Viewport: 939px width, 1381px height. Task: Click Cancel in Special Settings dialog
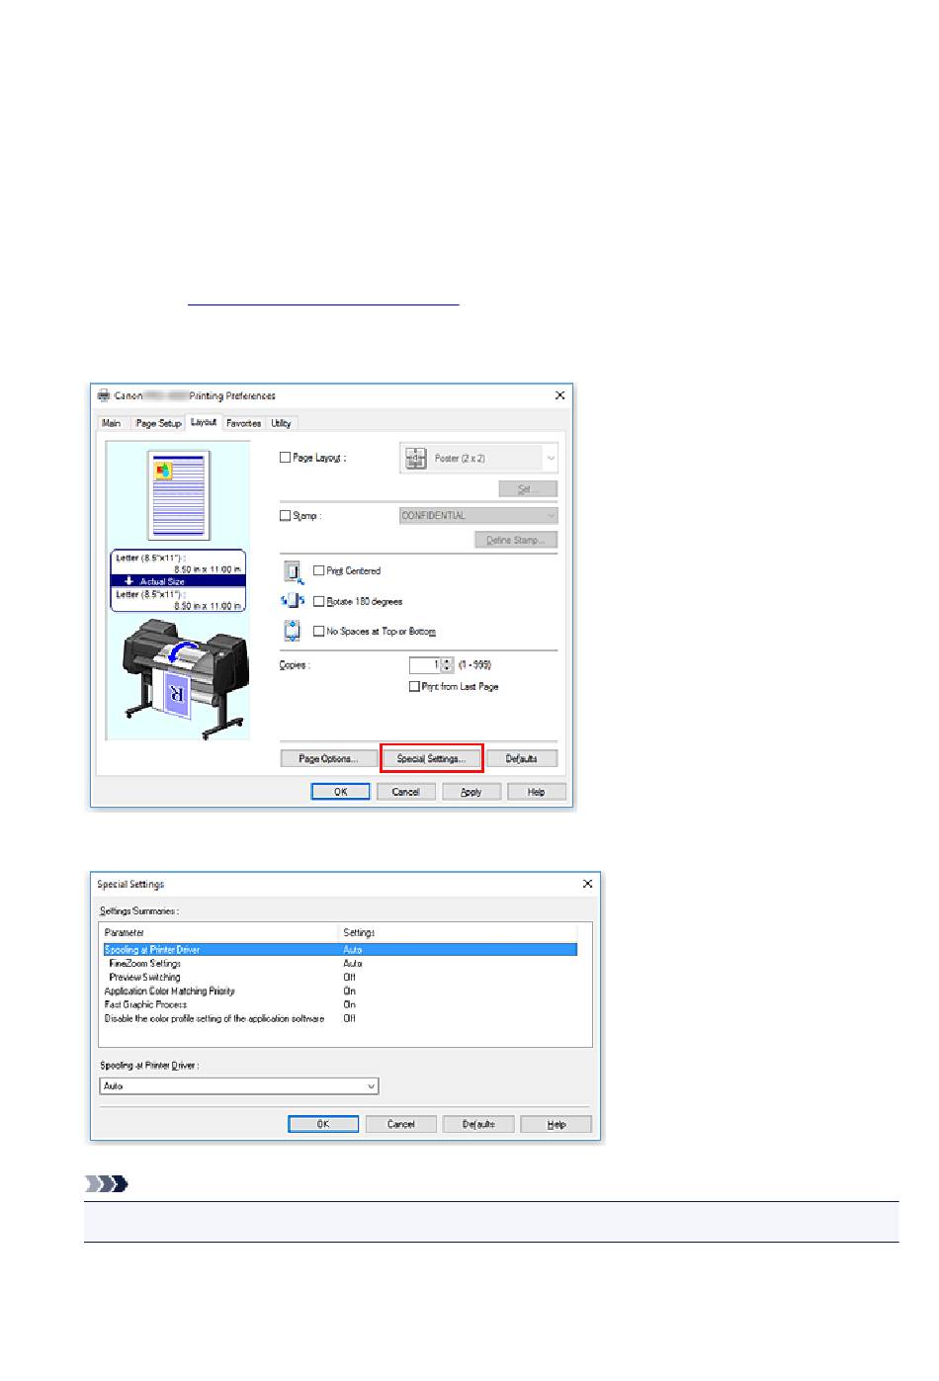tap(401, 1124)
